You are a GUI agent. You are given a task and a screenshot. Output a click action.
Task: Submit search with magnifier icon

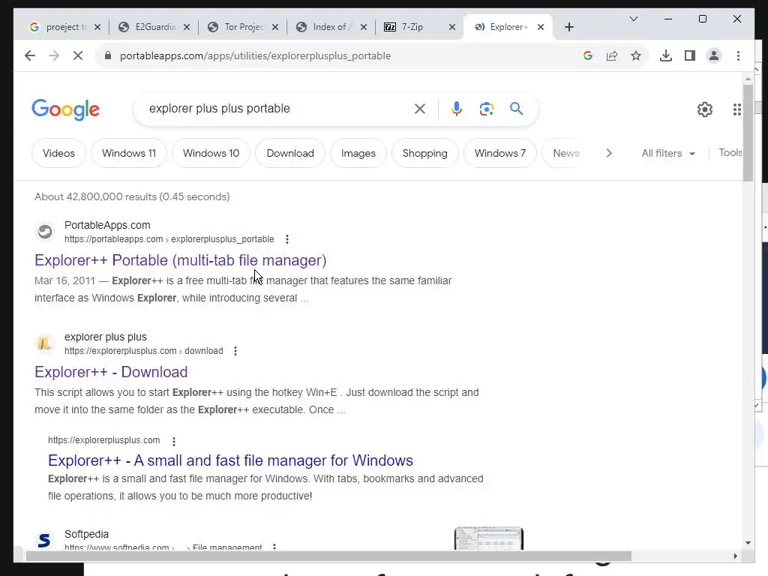516,108
